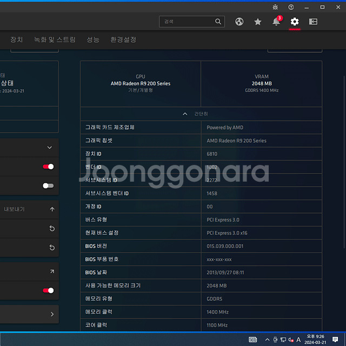This screenshot has width=346, height=346.
Task: Switch to the 녹화 및 스트림 tab
Action: point(55,39)
